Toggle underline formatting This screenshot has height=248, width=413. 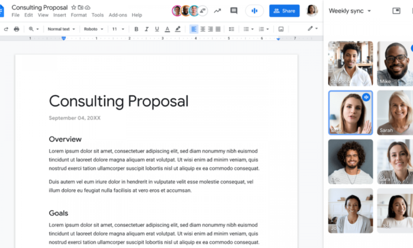157,29
